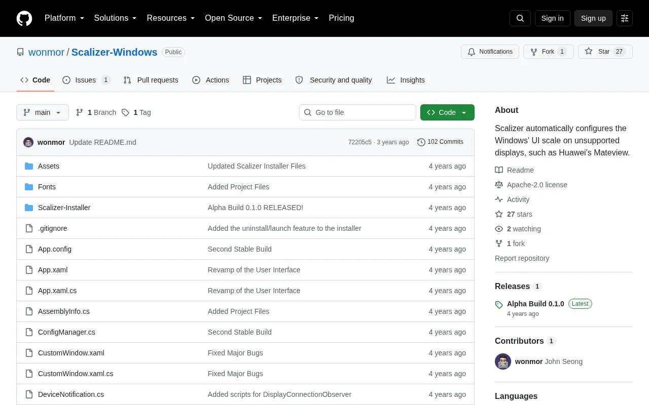
Task: View the 102 Commits history
Action: (x=440, y=142)
